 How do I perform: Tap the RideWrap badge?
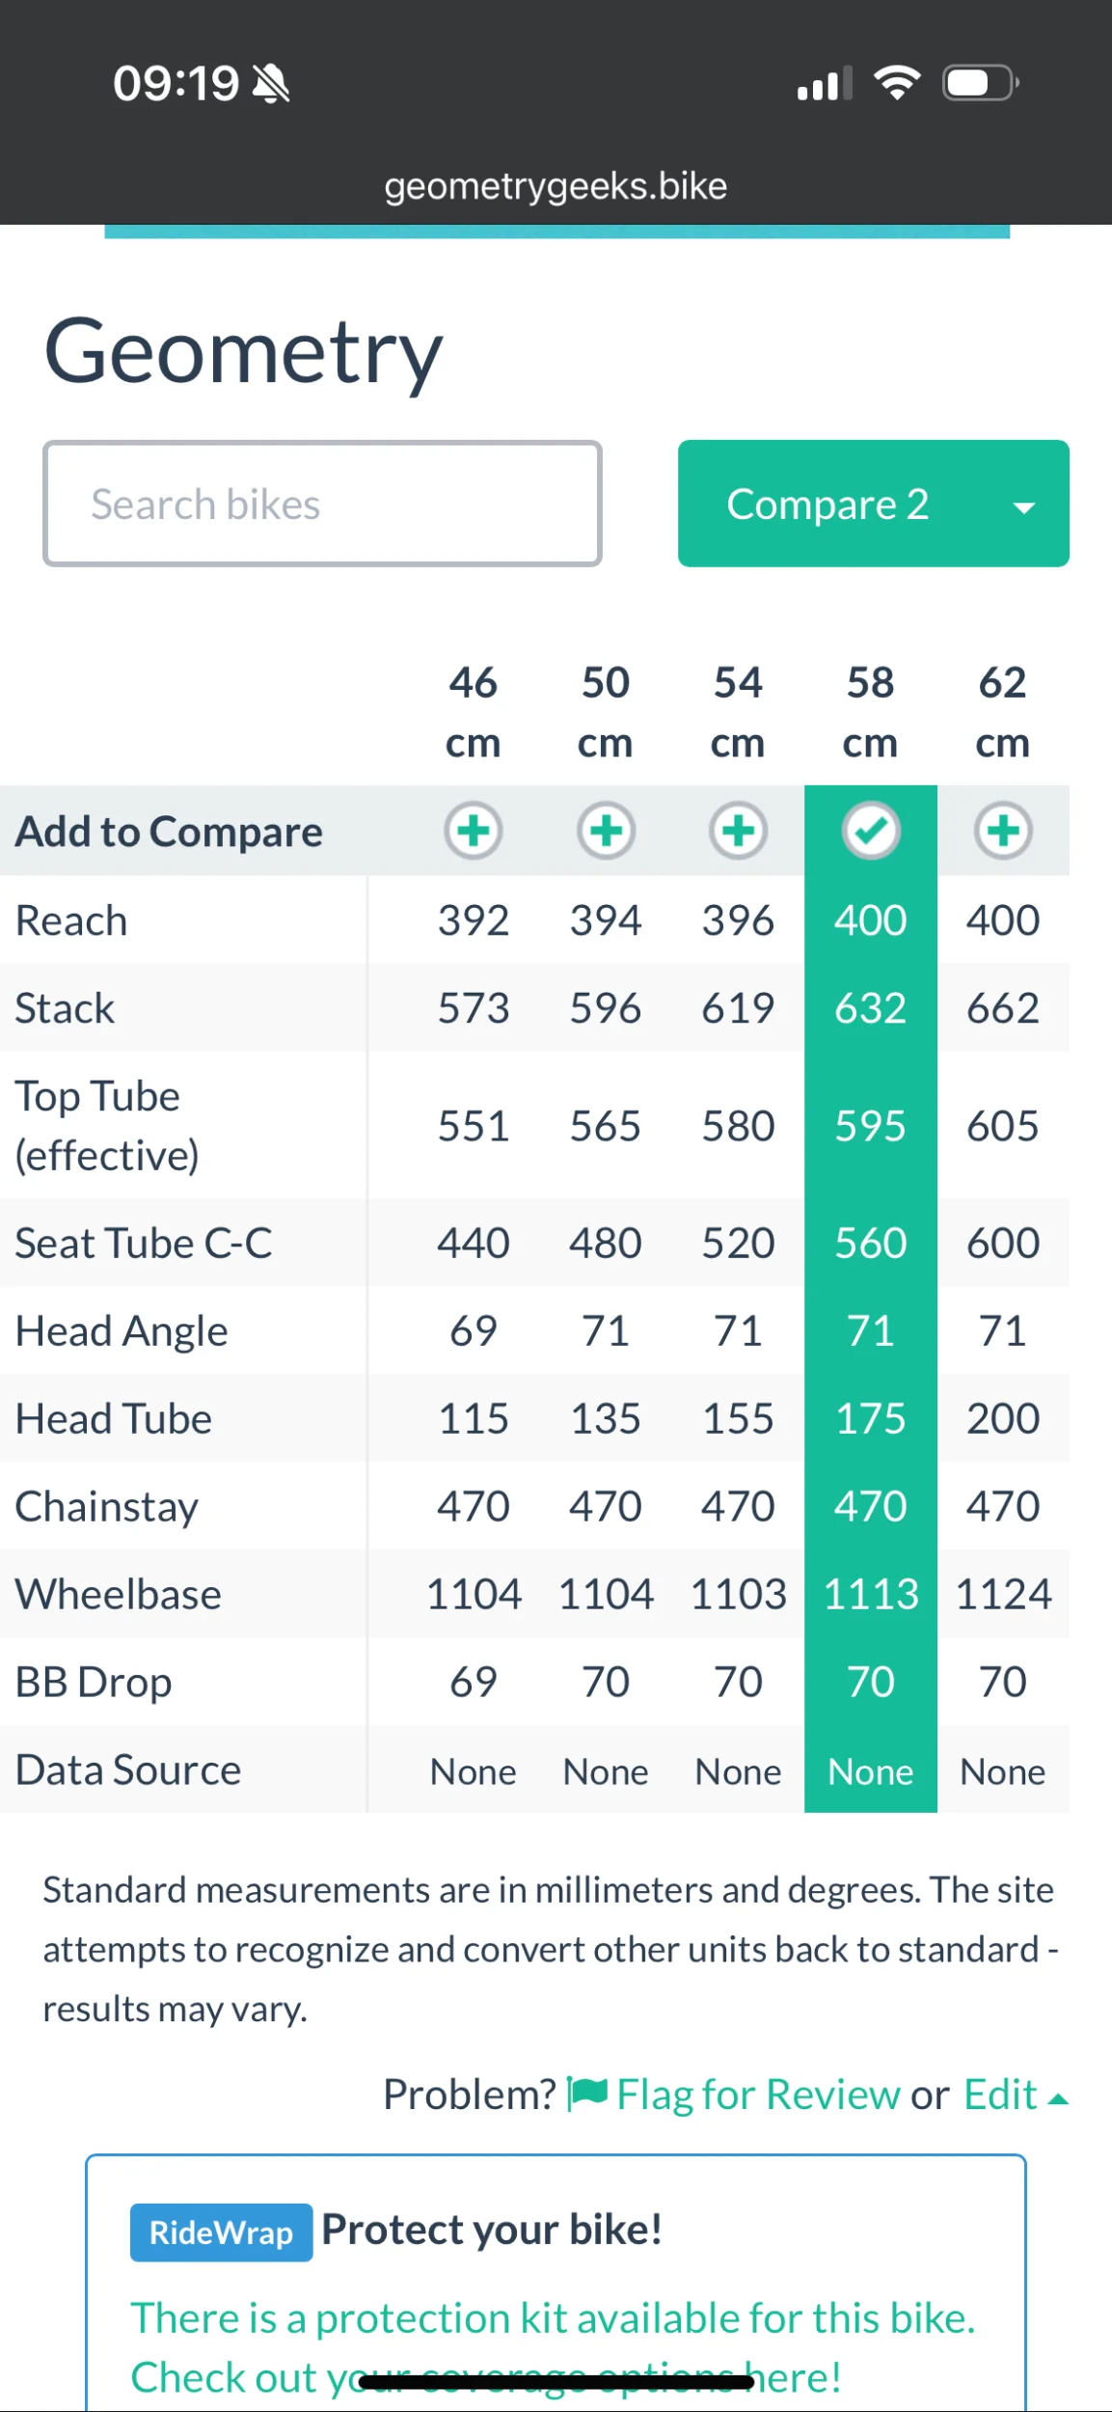pyautogui.click(x=221, y=2233)
